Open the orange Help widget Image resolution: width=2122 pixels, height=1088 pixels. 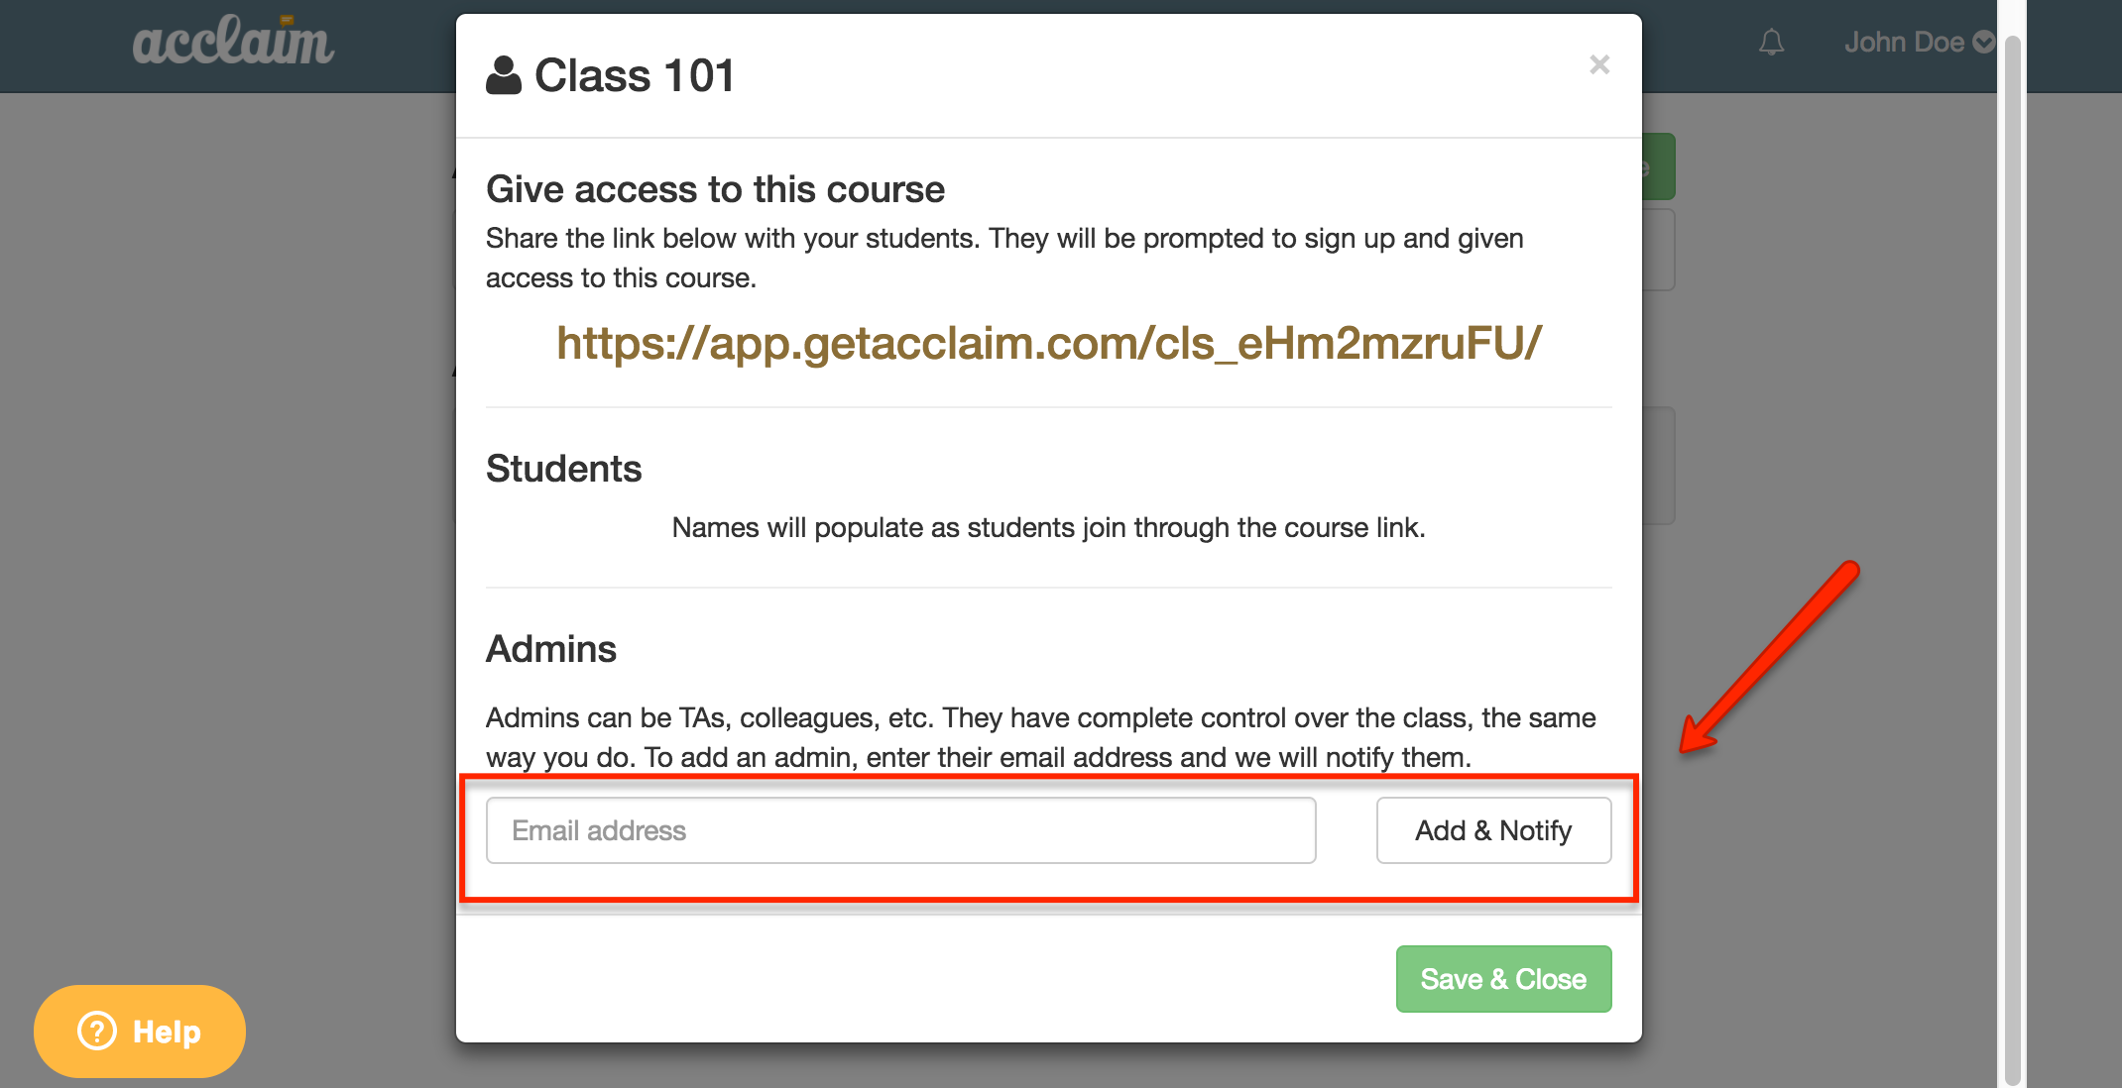(x=140, y=1032)
